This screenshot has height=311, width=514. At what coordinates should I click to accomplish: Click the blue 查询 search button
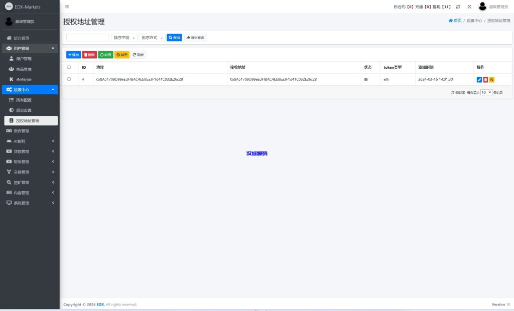174,38
